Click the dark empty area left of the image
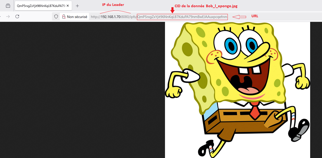Image resolution: width=322 pixels, height=158 pixels. 82,90
